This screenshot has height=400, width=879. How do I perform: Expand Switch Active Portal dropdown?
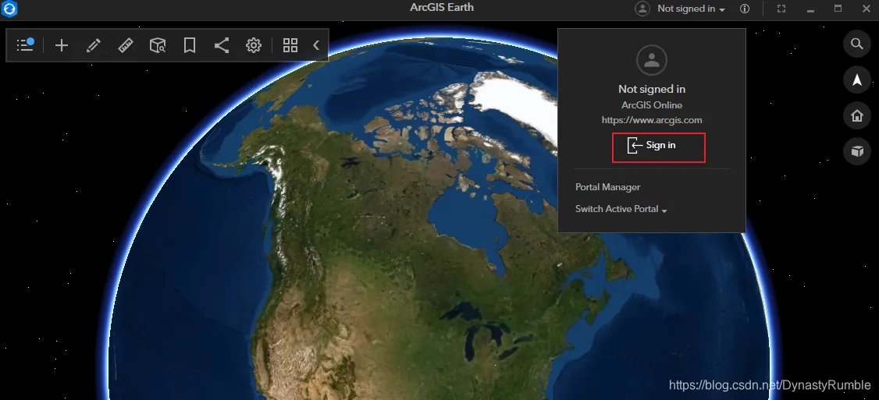point(621,209)
